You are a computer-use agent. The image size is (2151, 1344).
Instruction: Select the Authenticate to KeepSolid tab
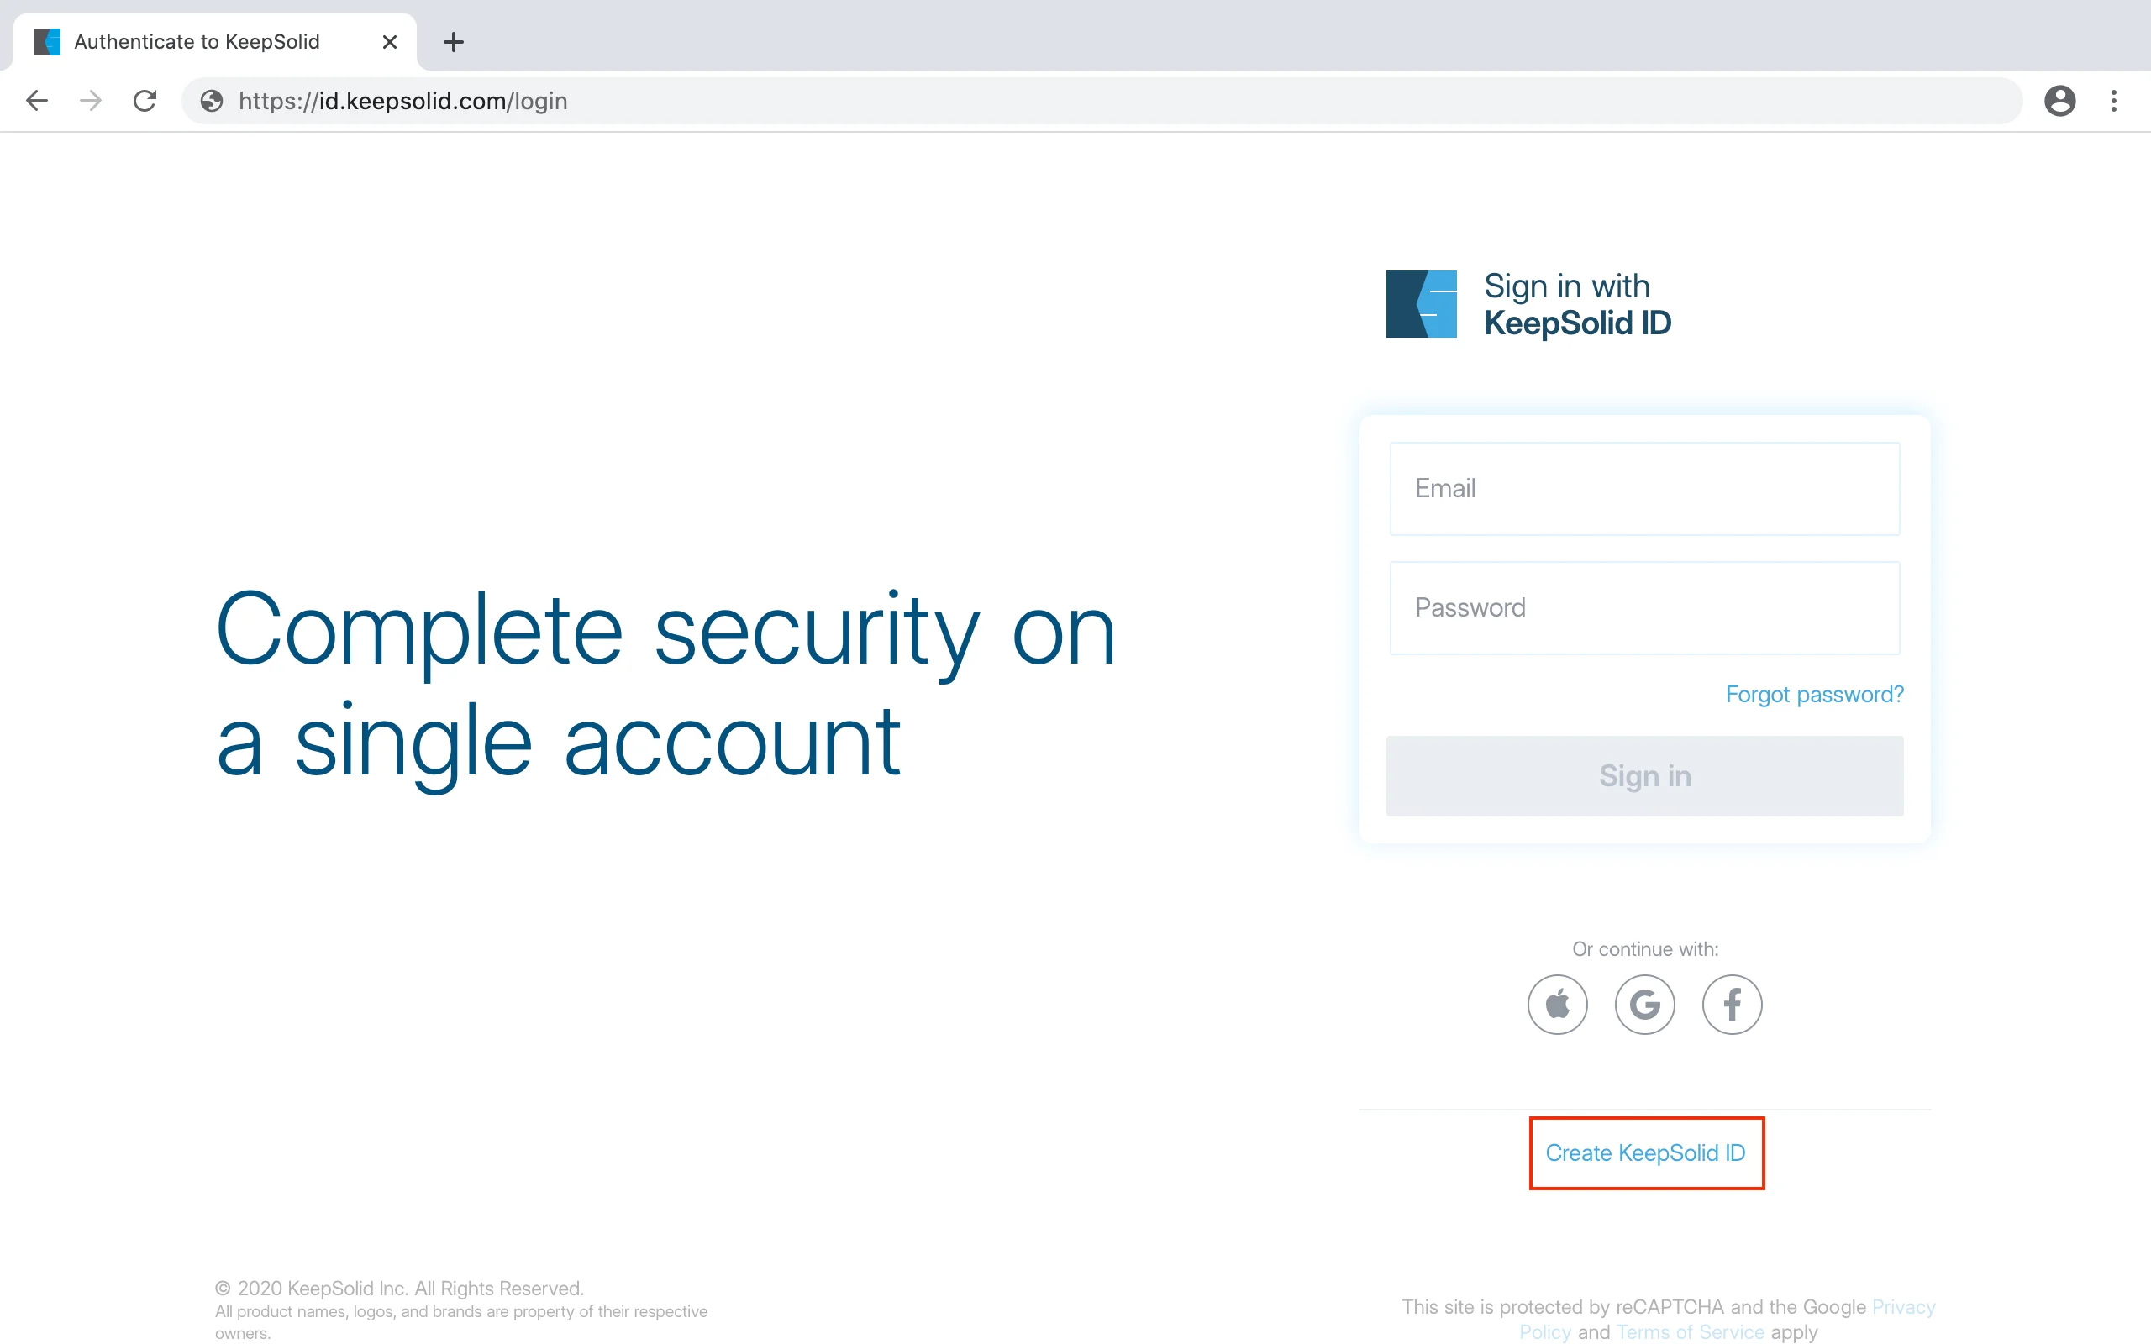point(197,42)
